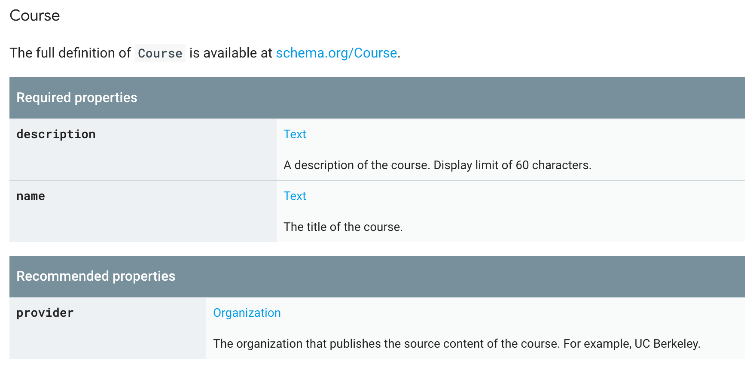The image size is (756, 370).
Task: Open the Organization type link
Action: pos(247,313)
